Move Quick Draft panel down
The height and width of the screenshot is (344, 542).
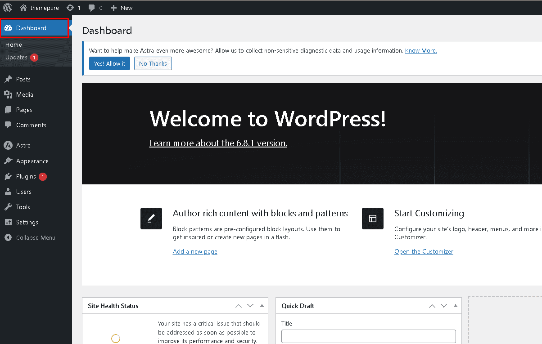pos(444,306)
